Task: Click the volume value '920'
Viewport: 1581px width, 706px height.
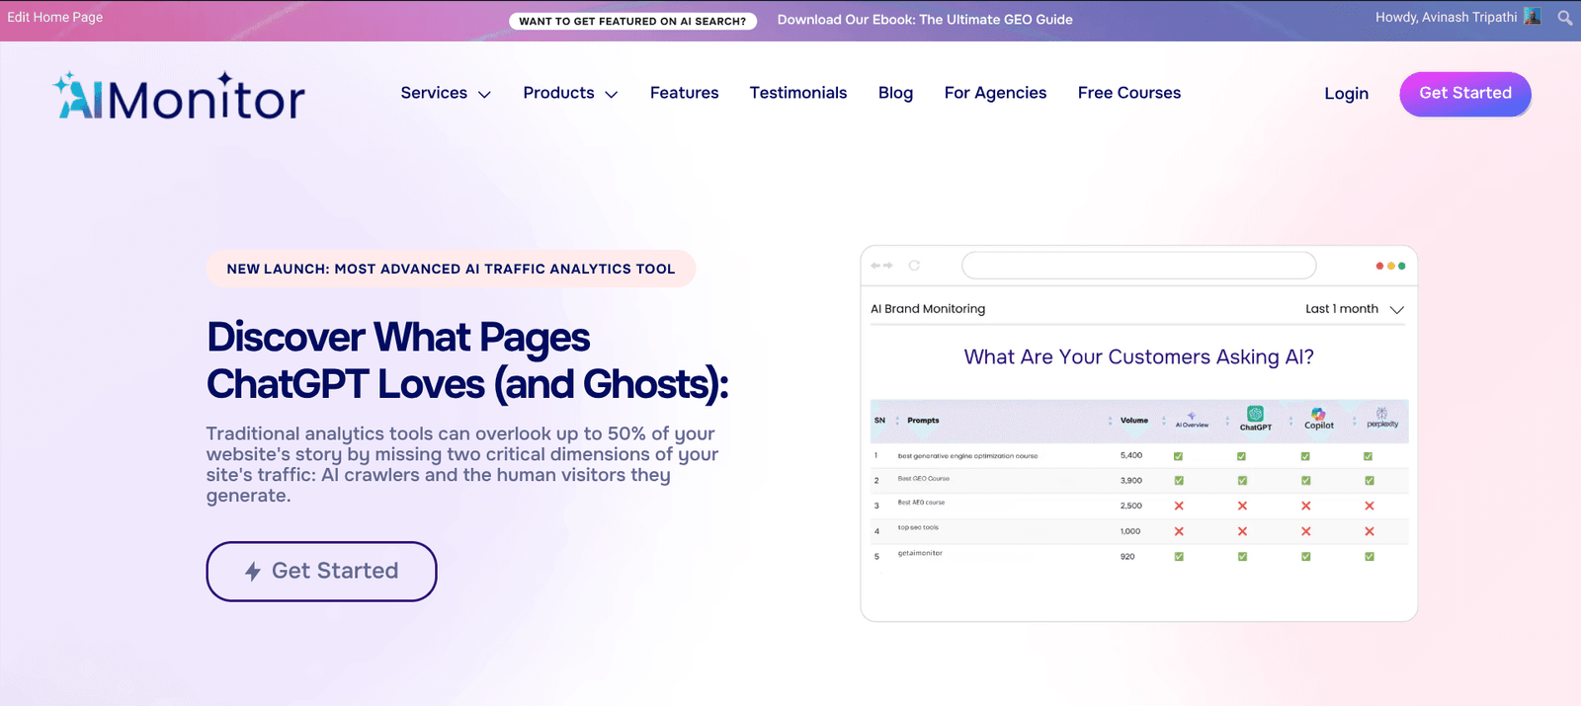Action: pos(1127,557)
